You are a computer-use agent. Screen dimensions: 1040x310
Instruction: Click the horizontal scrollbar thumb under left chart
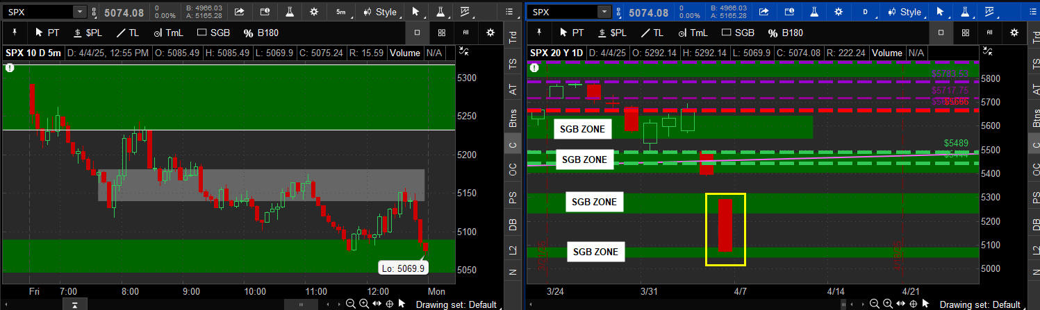tap(301, 304)
